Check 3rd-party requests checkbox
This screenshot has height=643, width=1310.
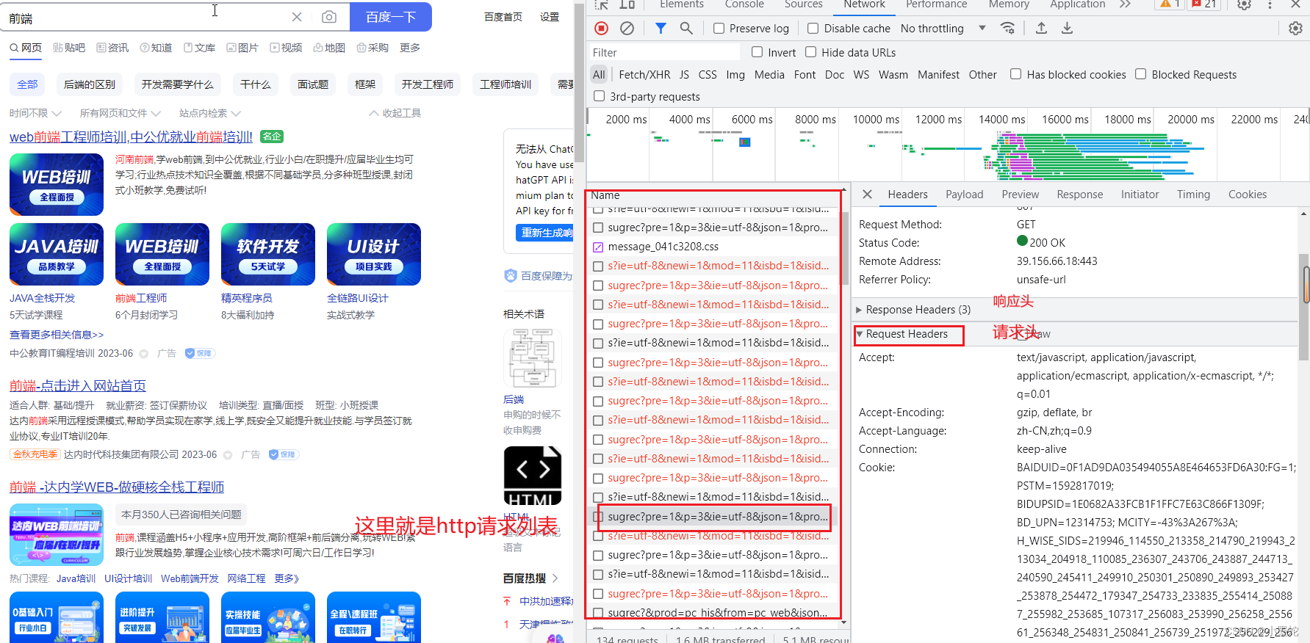(599, 96)
